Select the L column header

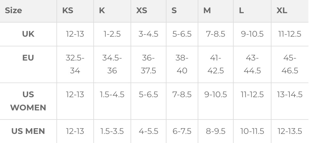[241, 11]
